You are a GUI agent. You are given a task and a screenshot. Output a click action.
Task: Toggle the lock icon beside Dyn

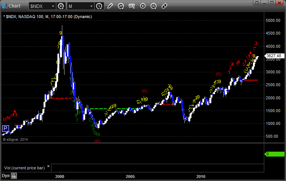pos(14,176)
